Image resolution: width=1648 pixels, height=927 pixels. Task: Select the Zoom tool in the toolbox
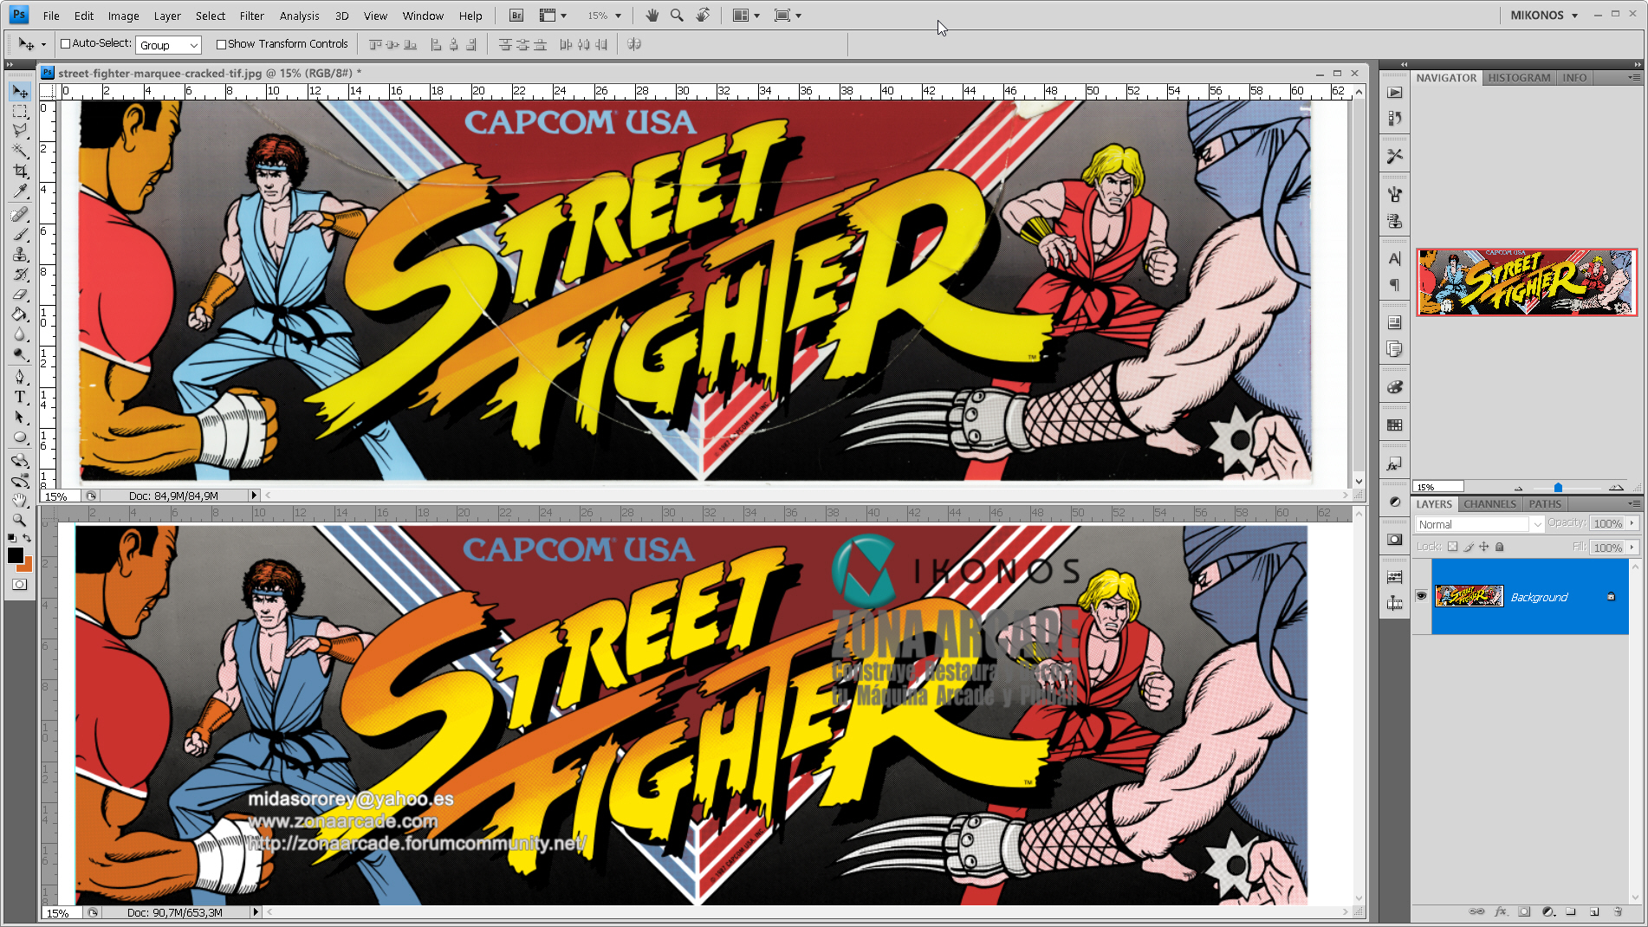point(20,520)
